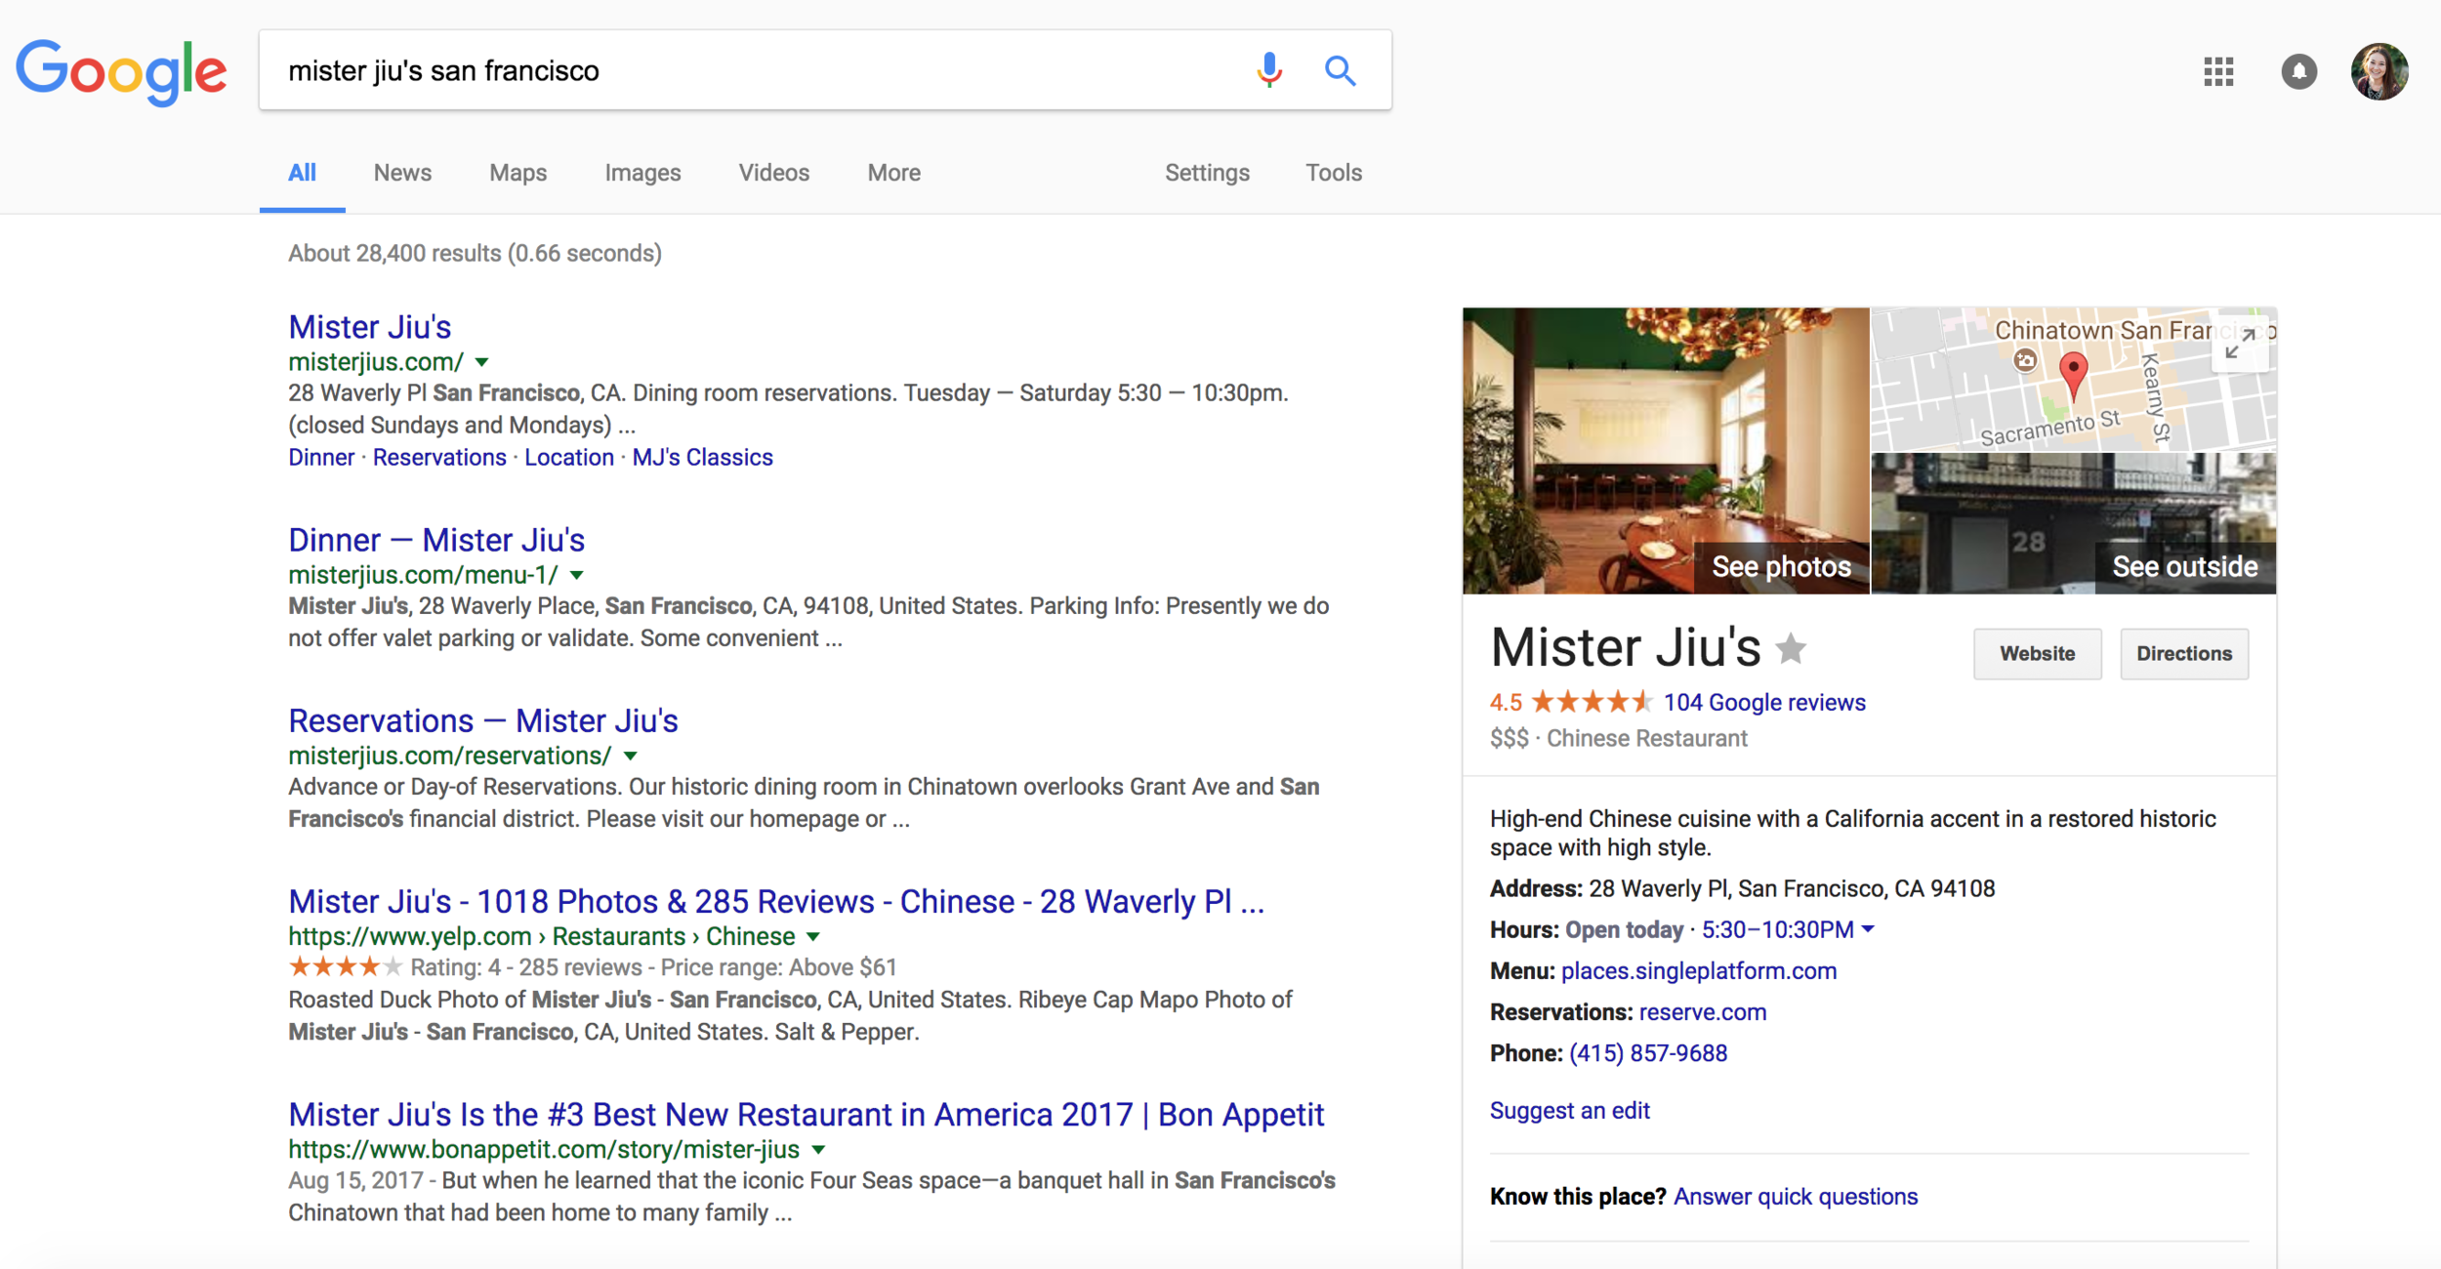
Task: Open the Google apps grid
Action: (2218, 71)
